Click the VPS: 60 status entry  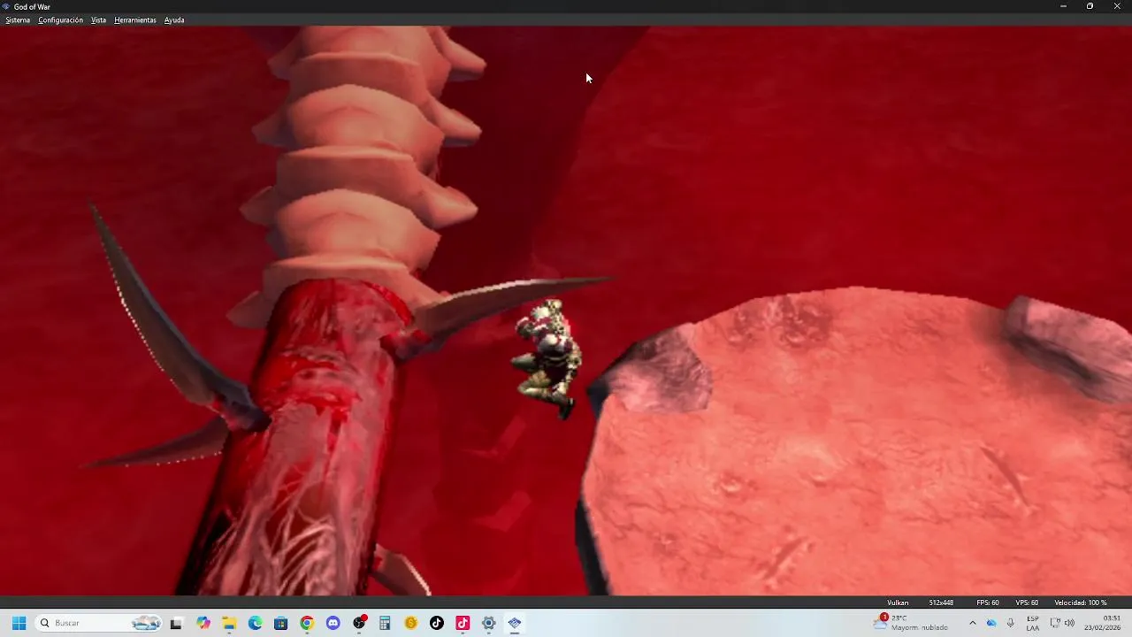click(x=1027, y=602)
